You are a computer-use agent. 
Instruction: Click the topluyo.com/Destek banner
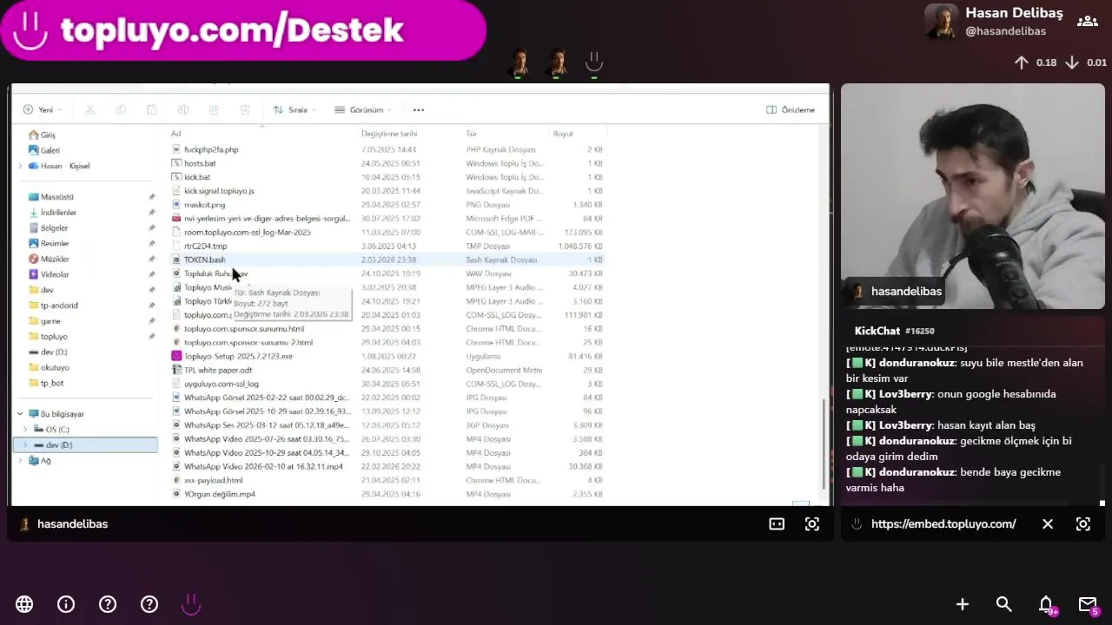pyautogui.click(x=243, y=30)
